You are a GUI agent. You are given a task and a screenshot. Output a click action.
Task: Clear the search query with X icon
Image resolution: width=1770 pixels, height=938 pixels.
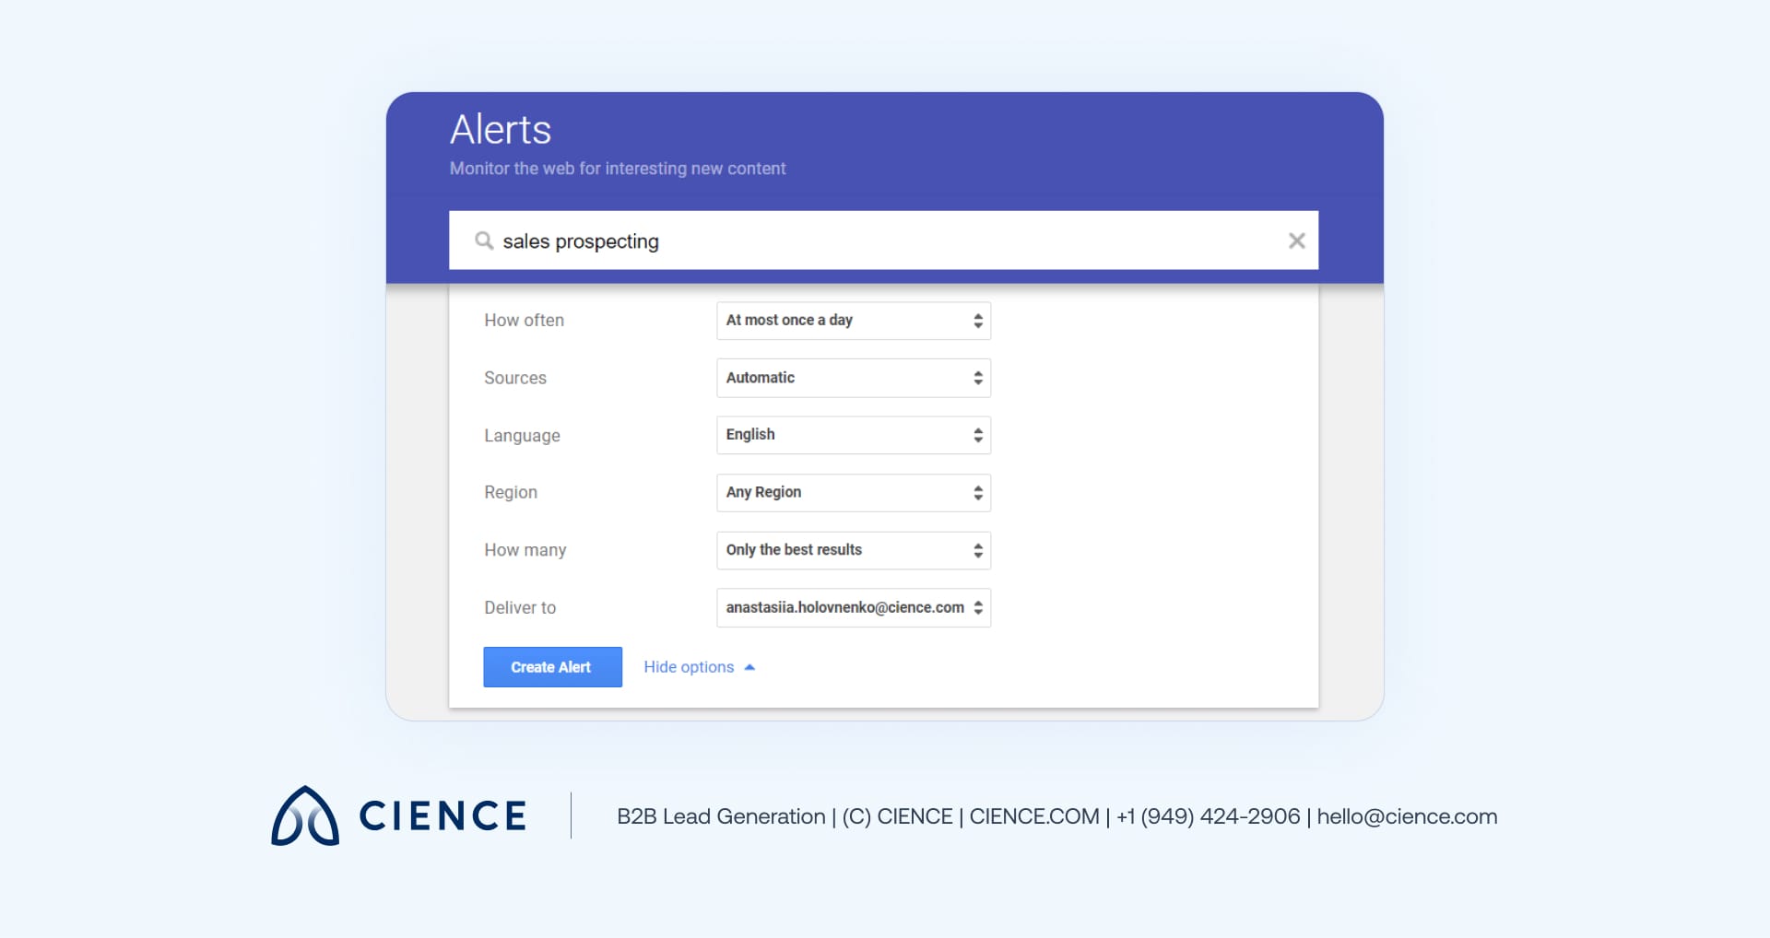click(1296, 240)
